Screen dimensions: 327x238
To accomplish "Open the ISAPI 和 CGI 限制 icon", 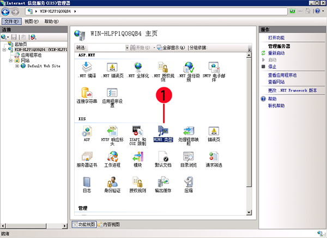I will coord(138,135).
